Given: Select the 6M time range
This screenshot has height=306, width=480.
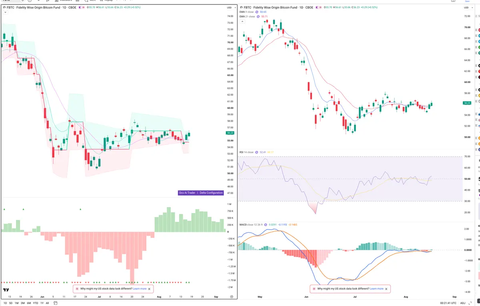Looking at the screenshot, I should (29, 303).
